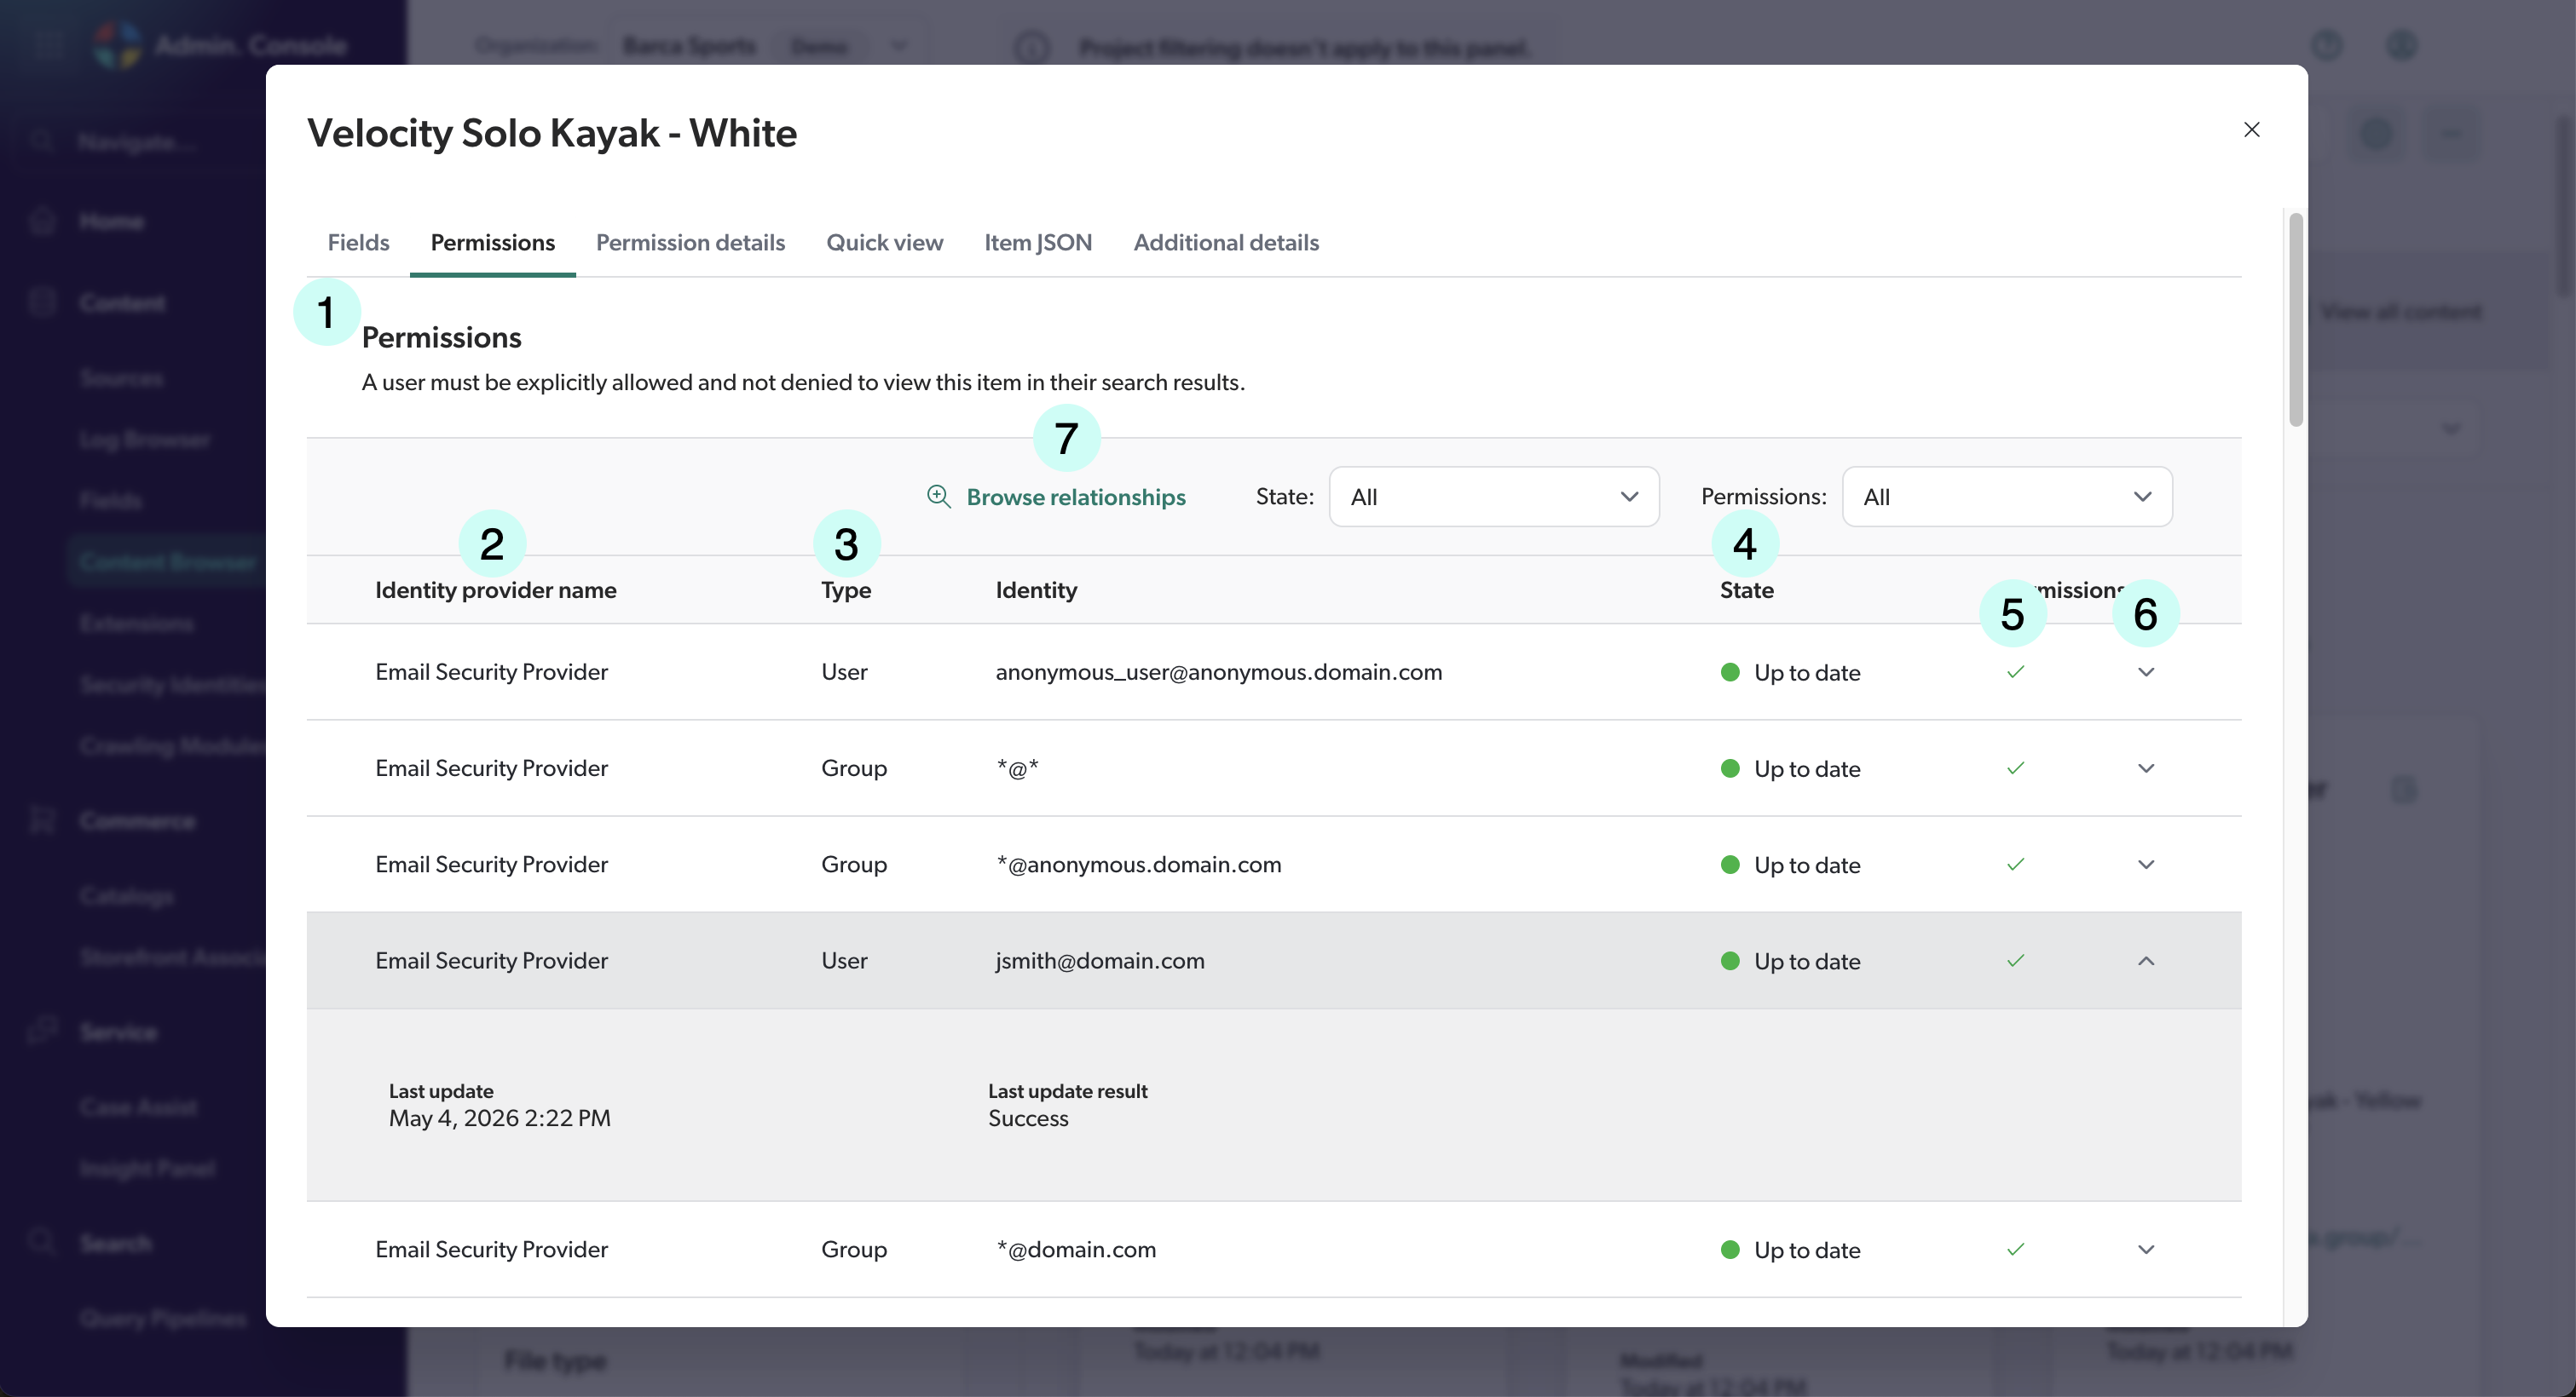Click green status dot of jsmith@domain.com row

click(1730, 960)
